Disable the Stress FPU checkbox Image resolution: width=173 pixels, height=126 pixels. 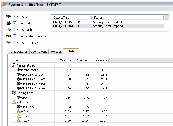pyautogui.click(x=14, y=23)
